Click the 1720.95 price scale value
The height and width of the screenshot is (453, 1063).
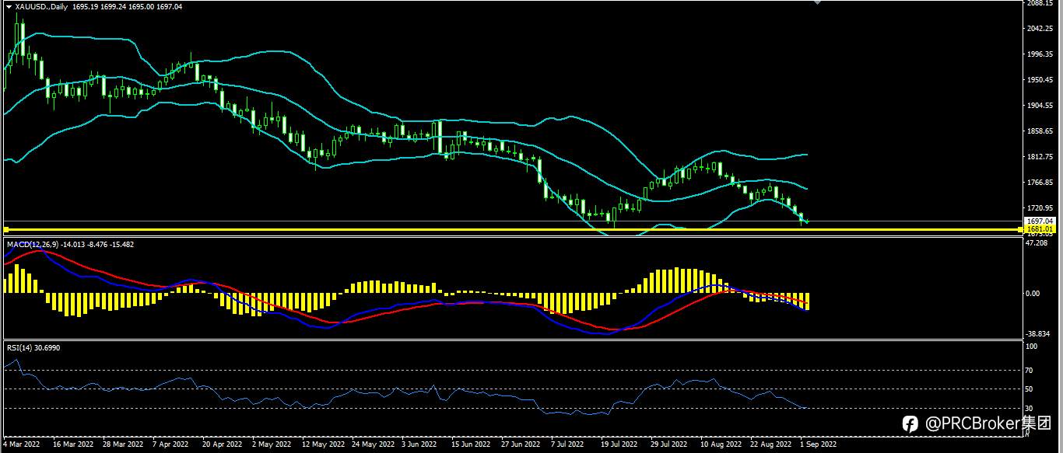1040,208
